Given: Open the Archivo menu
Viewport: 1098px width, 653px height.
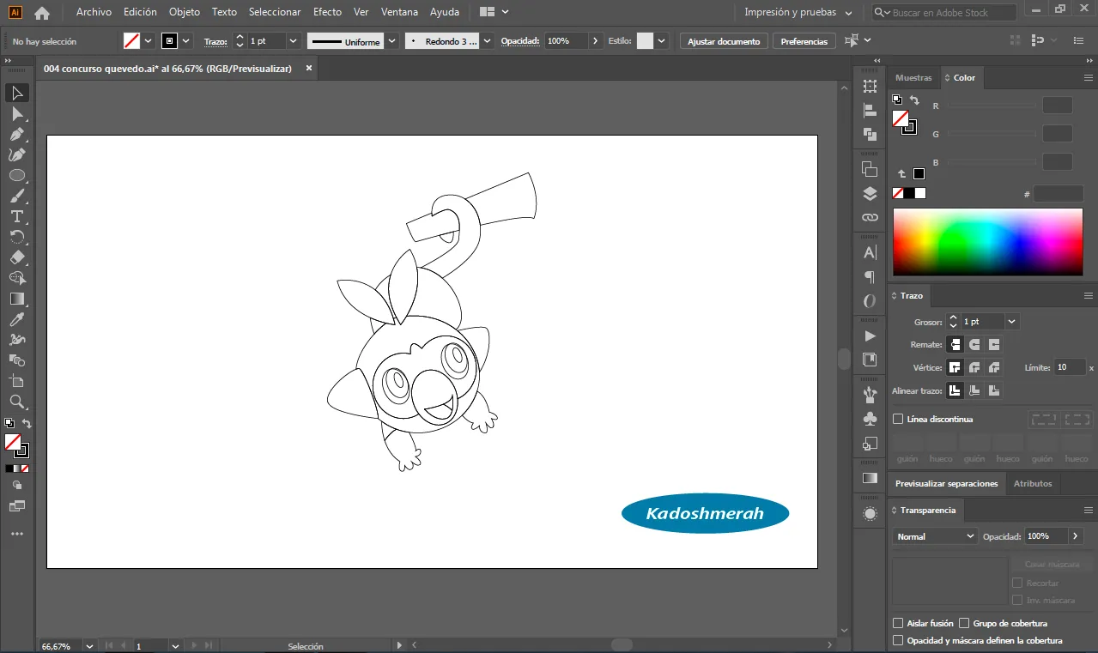Looking at the screenshot, I should pos(94,12).
